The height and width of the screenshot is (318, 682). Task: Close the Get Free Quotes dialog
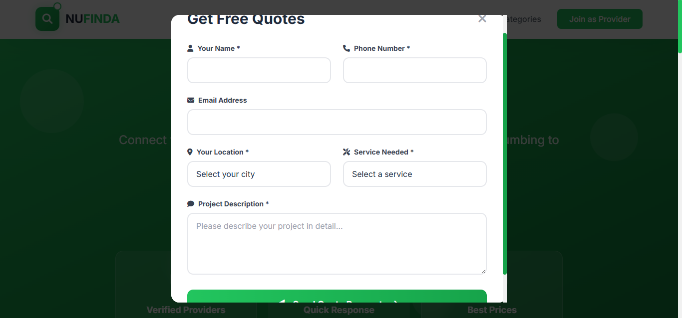[x=482, y=19]
